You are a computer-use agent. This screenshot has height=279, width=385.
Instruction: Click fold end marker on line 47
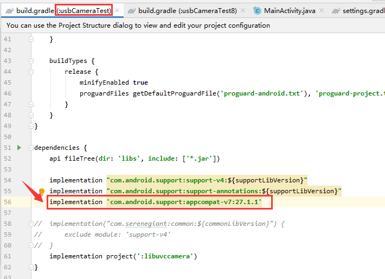click(31, 104)
